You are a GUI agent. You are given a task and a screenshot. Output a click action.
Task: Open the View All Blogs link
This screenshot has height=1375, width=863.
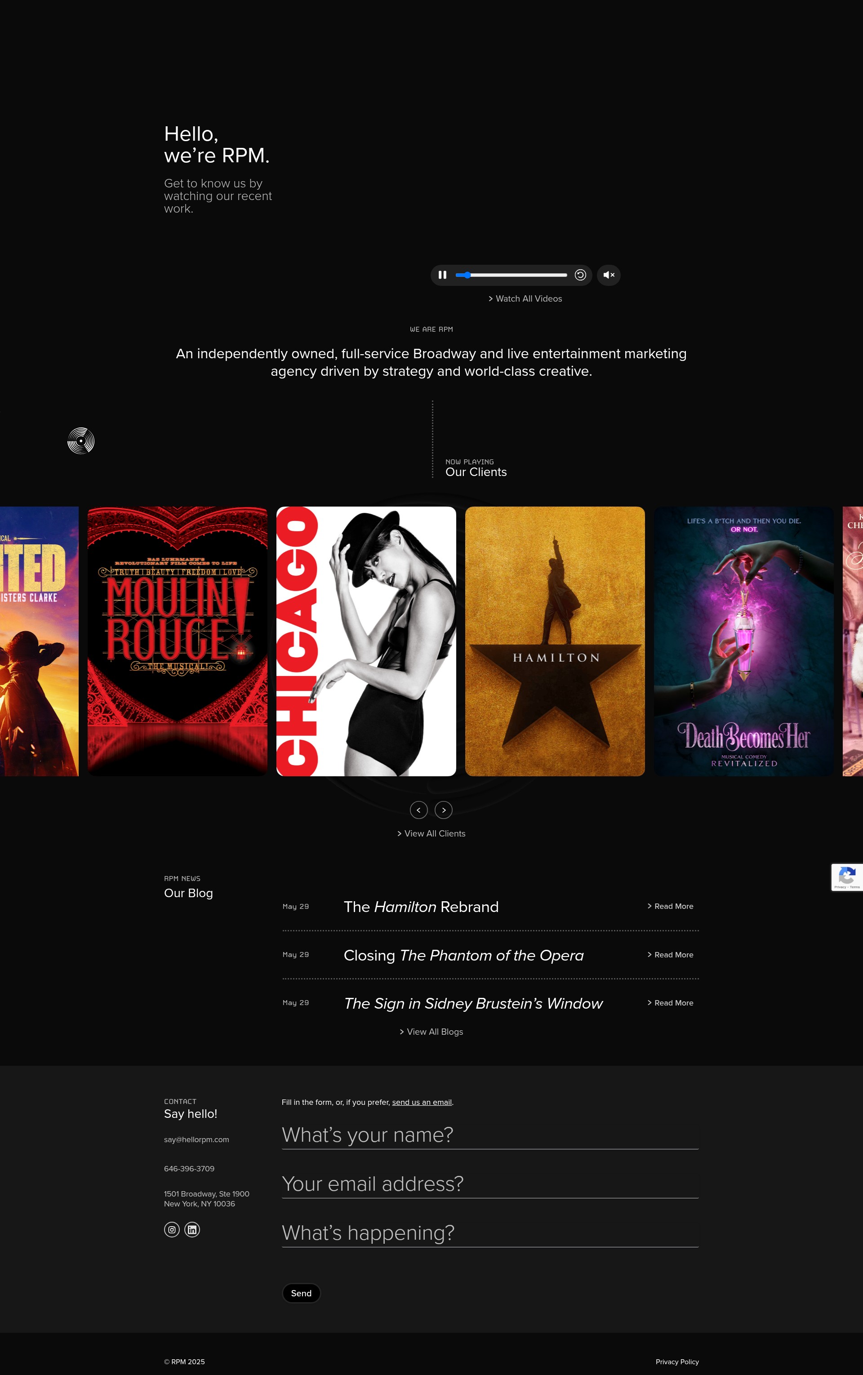431,1032
